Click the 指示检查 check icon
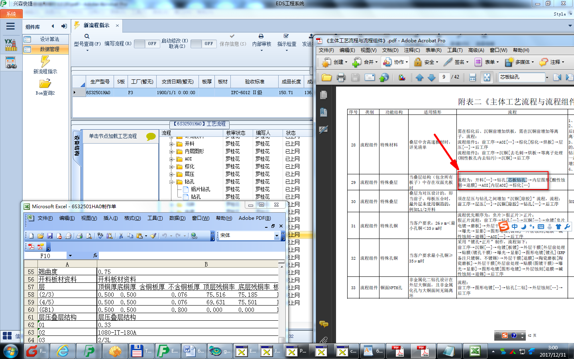 (286, 36)
